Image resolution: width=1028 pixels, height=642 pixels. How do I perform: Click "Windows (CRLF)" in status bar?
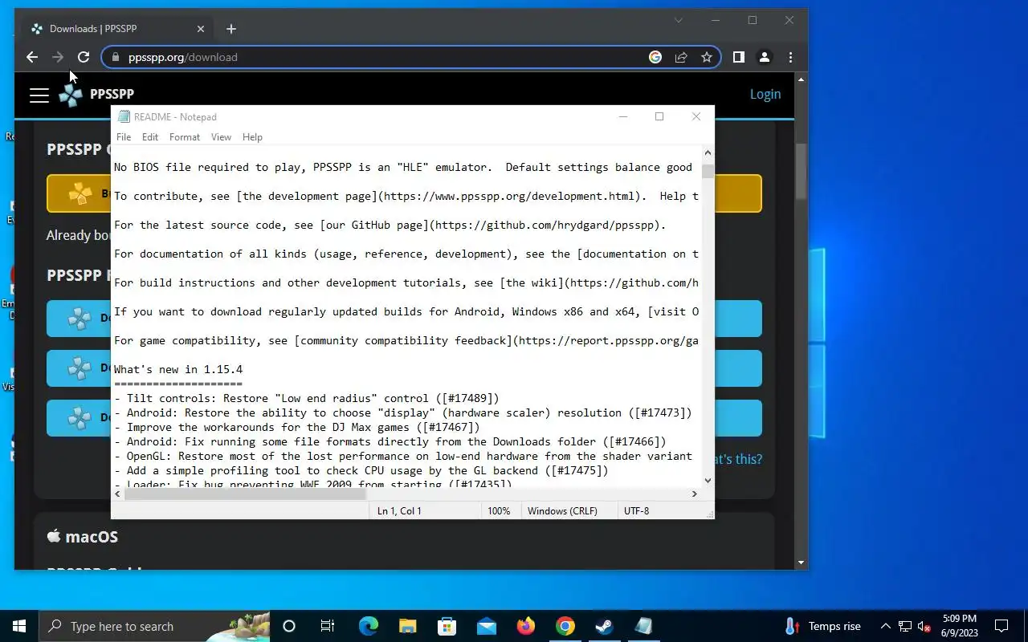(x=562, y=510)
